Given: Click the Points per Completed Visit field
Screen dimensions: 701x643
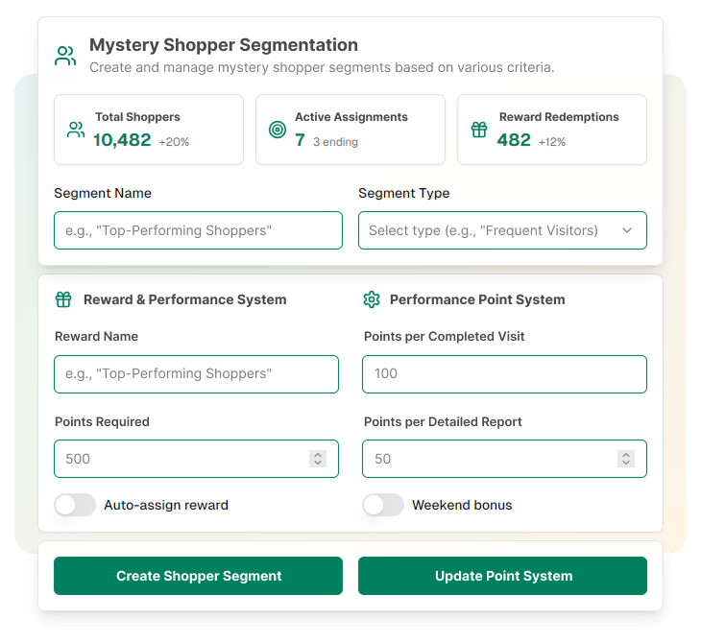Looking at the screenshot, I should 504,374.
